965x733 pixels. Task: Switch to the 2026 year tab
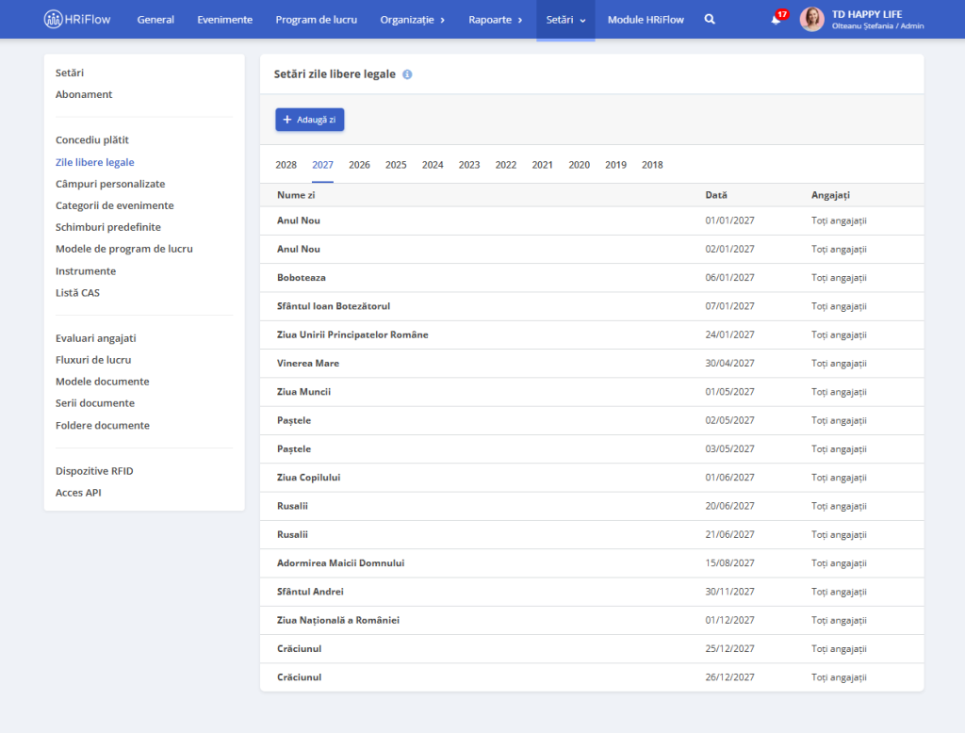tap(359, 165)
